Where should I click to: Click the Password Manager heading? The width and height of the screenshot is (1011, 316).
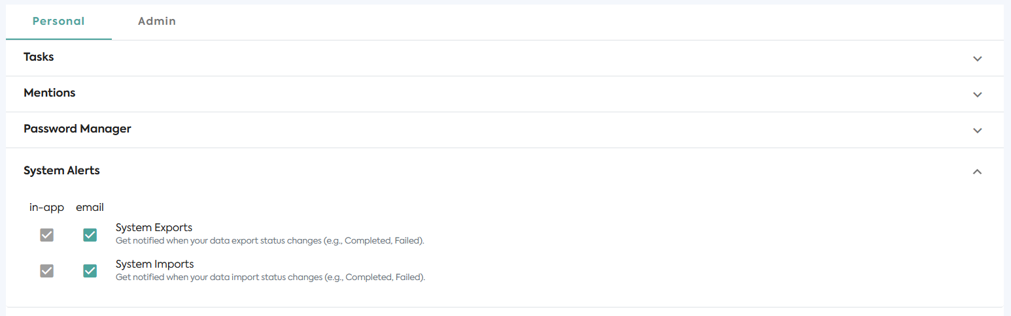[77, 129]
